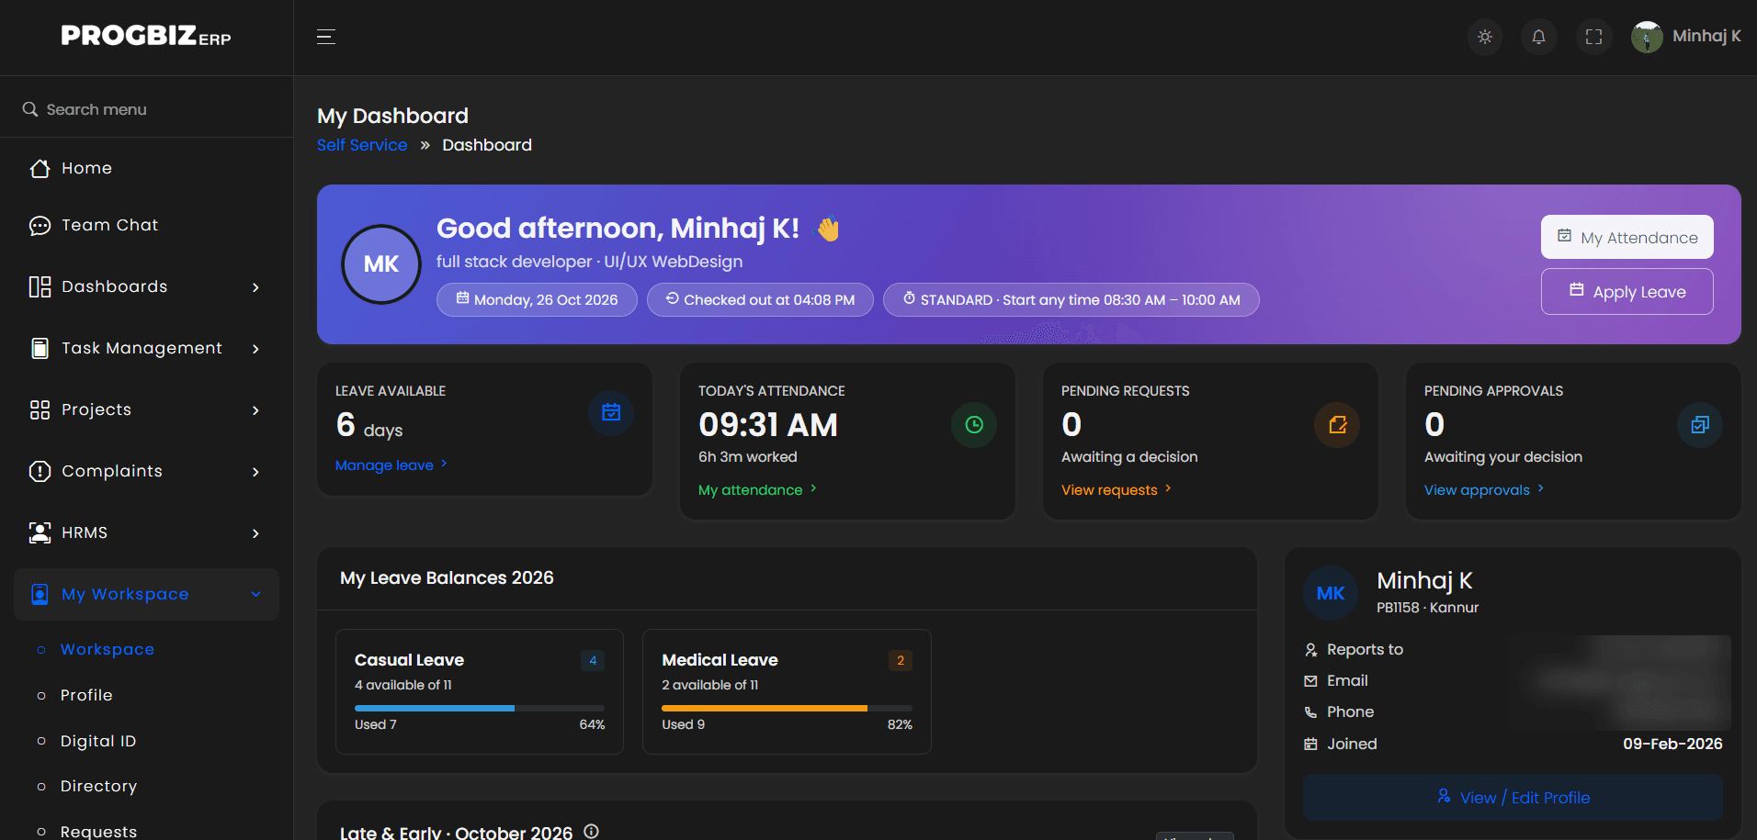
Task: Open the Team Chat bubble icon
Action: click(40, 225)
